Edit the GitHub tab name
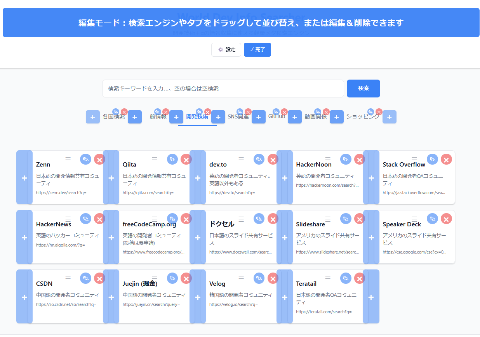The height and width of the screenshot is (337, 480). pos(276,112)
